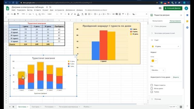Screen dimensions: 194x109
Task: Click the spreadsheet title text
Action: tap(28, 7)
